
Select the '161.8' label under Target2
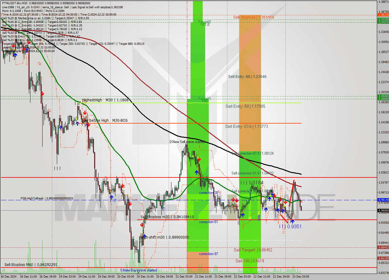[x=205, y=25]
